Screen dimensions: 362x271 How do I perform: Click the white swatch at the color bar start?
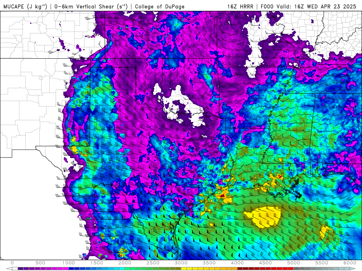[15, 269]
